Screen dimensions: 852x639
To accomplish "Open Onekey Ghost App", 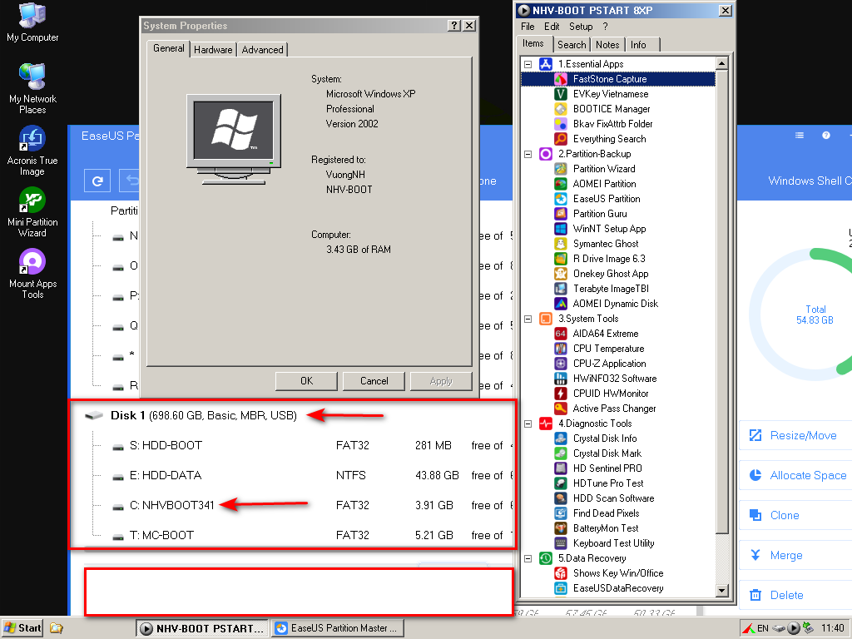I will (610, 274).
